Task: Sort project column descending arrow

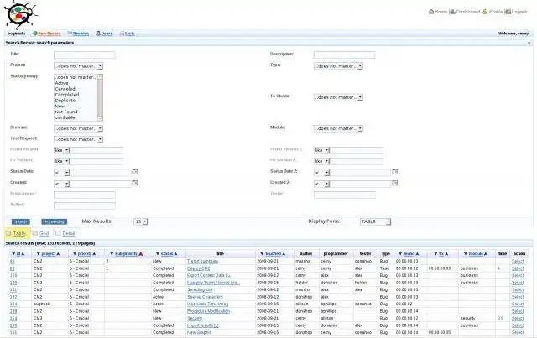Action: (x=39, y=254)
